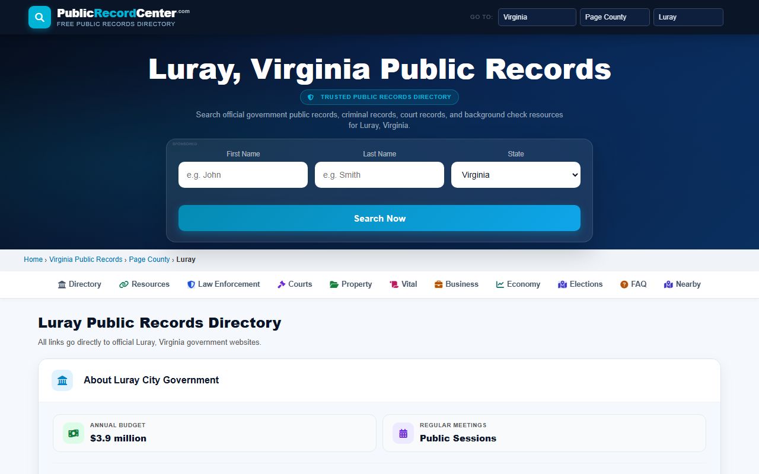Open the Virginia Public Records breadcrumb link
The height and width of the screenshot is (474, 759).
coord(86,260)
